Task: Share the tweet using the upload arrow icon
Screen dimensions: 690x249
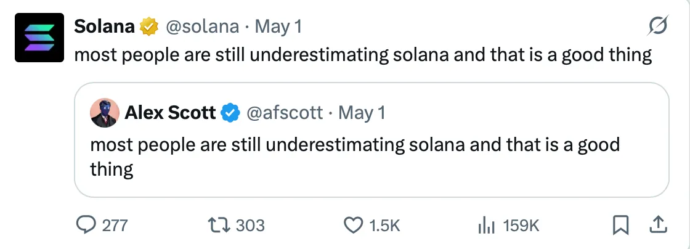Action: point(658,226)
